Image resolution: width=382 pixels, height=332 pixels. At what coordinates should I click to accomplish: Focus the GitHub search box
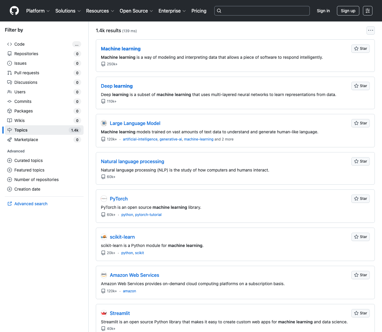pos(262,11)
